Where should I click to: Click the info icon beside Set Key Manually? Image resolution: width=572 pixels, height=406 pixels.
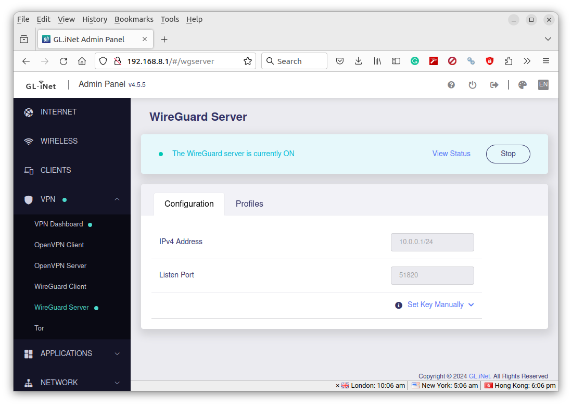point(399,305)
